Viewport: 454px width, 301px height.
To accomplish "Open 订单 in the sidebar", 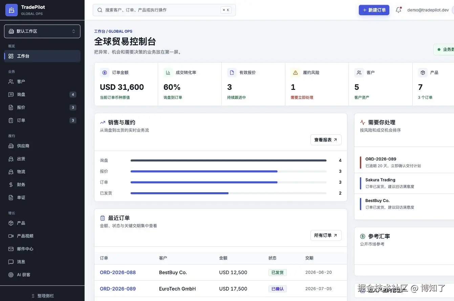I will [42, 120].
